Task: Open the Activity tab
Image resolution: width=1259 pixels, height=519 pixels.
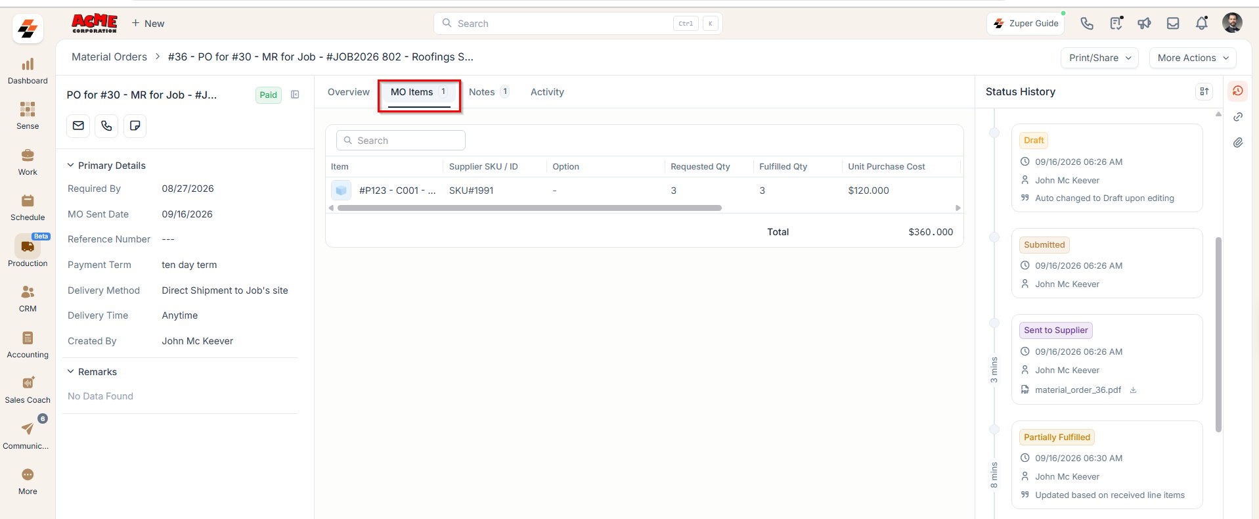Action: click(x=547, y=92)
